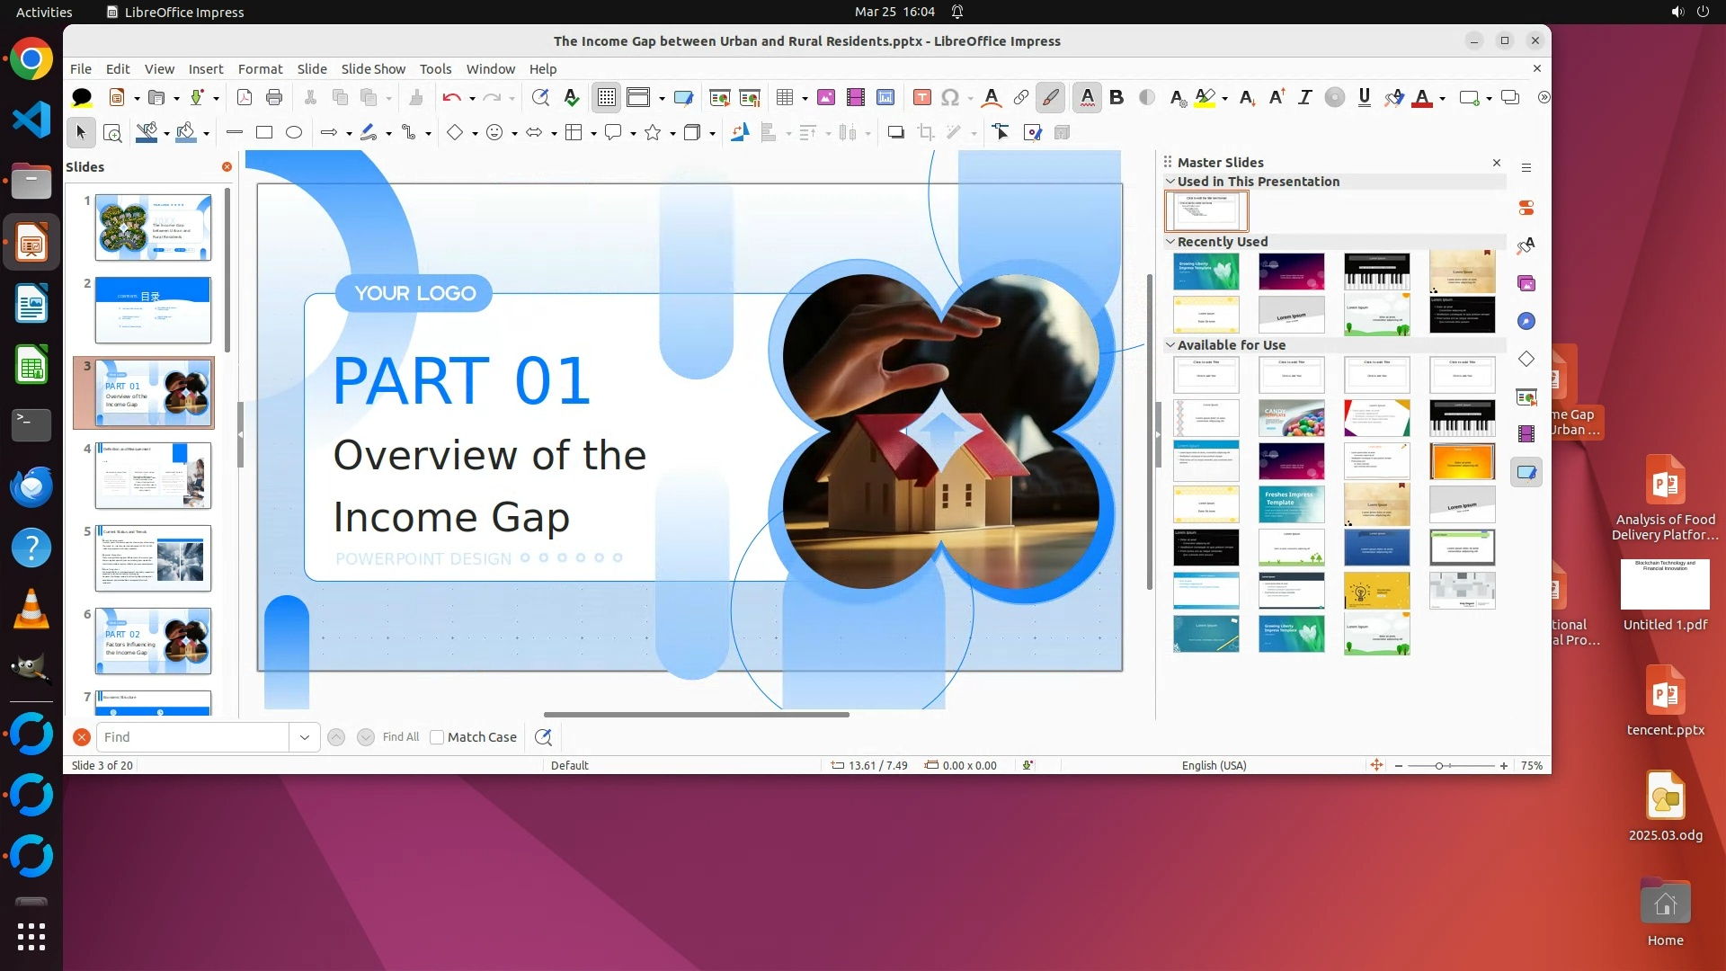Collapse the Recently Used section

1170,242
